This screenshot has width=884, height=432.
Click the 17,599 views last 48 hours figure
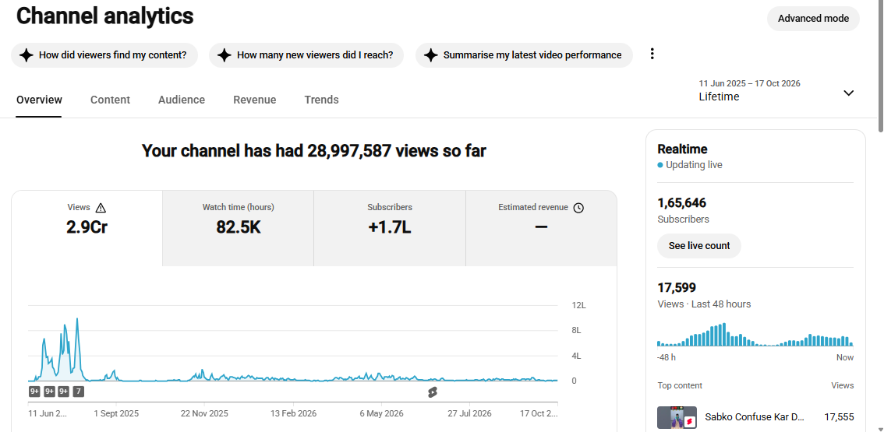click(677, 287)
